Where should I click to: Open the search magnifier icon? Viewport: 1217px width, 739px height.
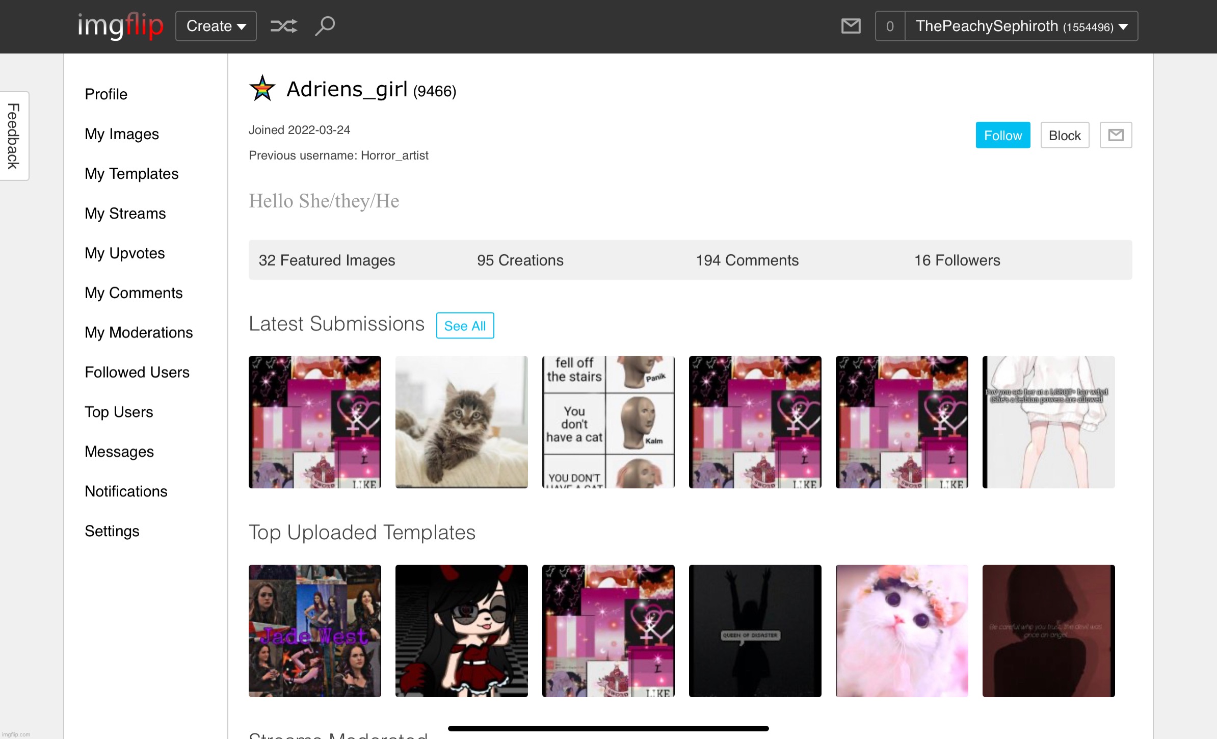pyautogui.click(x=325, y=26)
